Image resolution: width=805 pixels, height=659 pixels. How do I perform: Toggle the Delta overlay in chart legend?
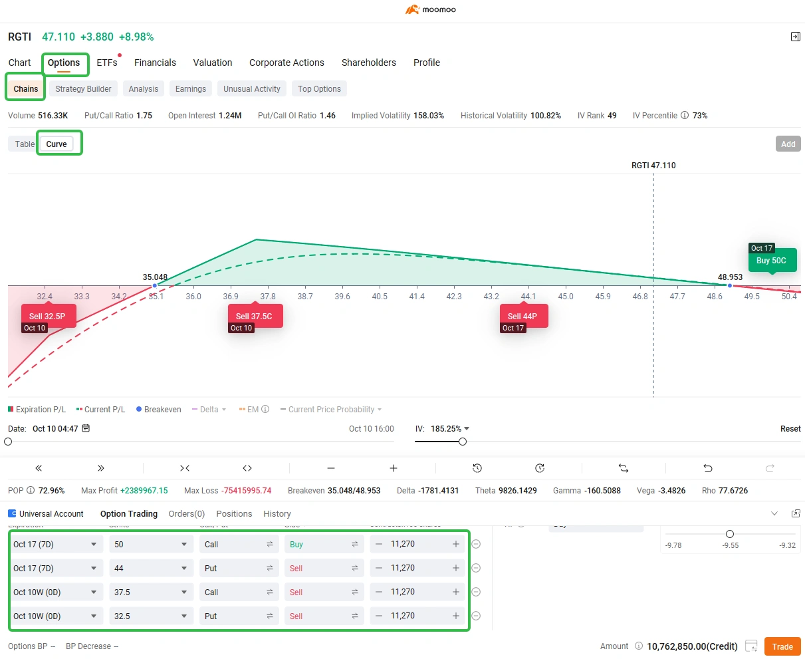[x=209, y=409]
